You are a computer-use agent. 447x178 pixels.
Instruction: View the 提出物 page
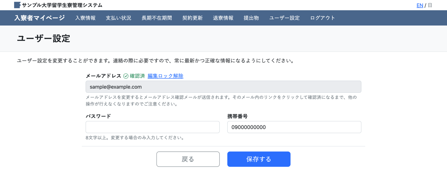point(251,18)
